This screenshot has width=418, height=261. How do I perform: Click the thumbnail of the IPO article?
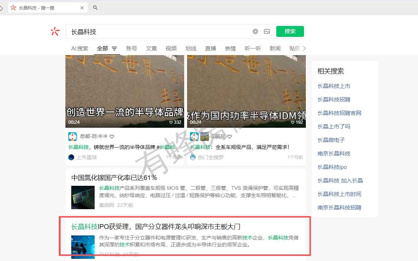coord(83,247)
